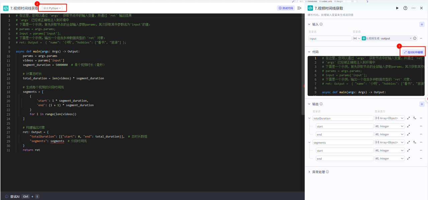Collapse the 代码 section
Image resolution: width=428 pixels, height=200 pixels.
[x=309, y=52]
